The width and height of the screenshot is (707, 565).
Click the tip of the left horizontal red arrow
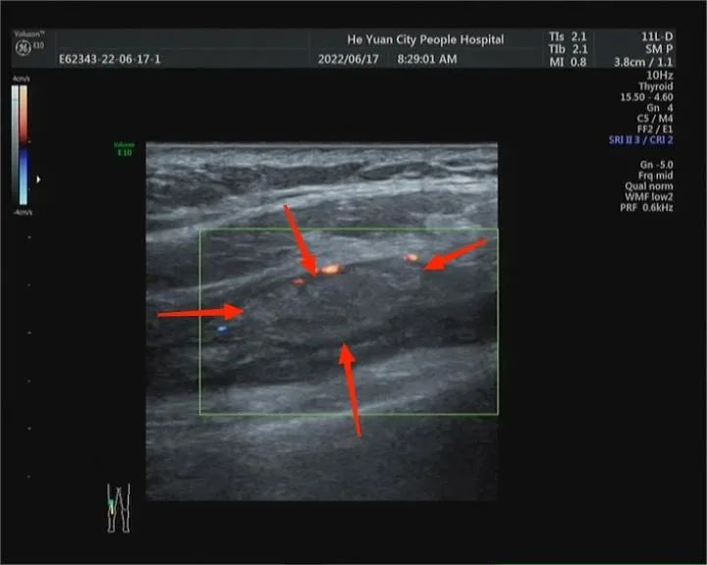point(240,312)
